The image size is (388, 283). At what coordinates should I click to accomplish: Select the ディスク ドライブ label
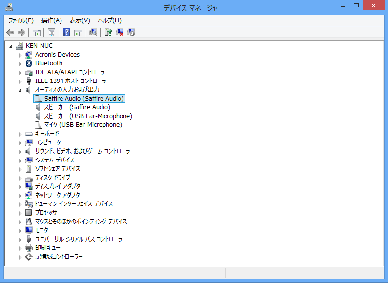tap(52, 178)
